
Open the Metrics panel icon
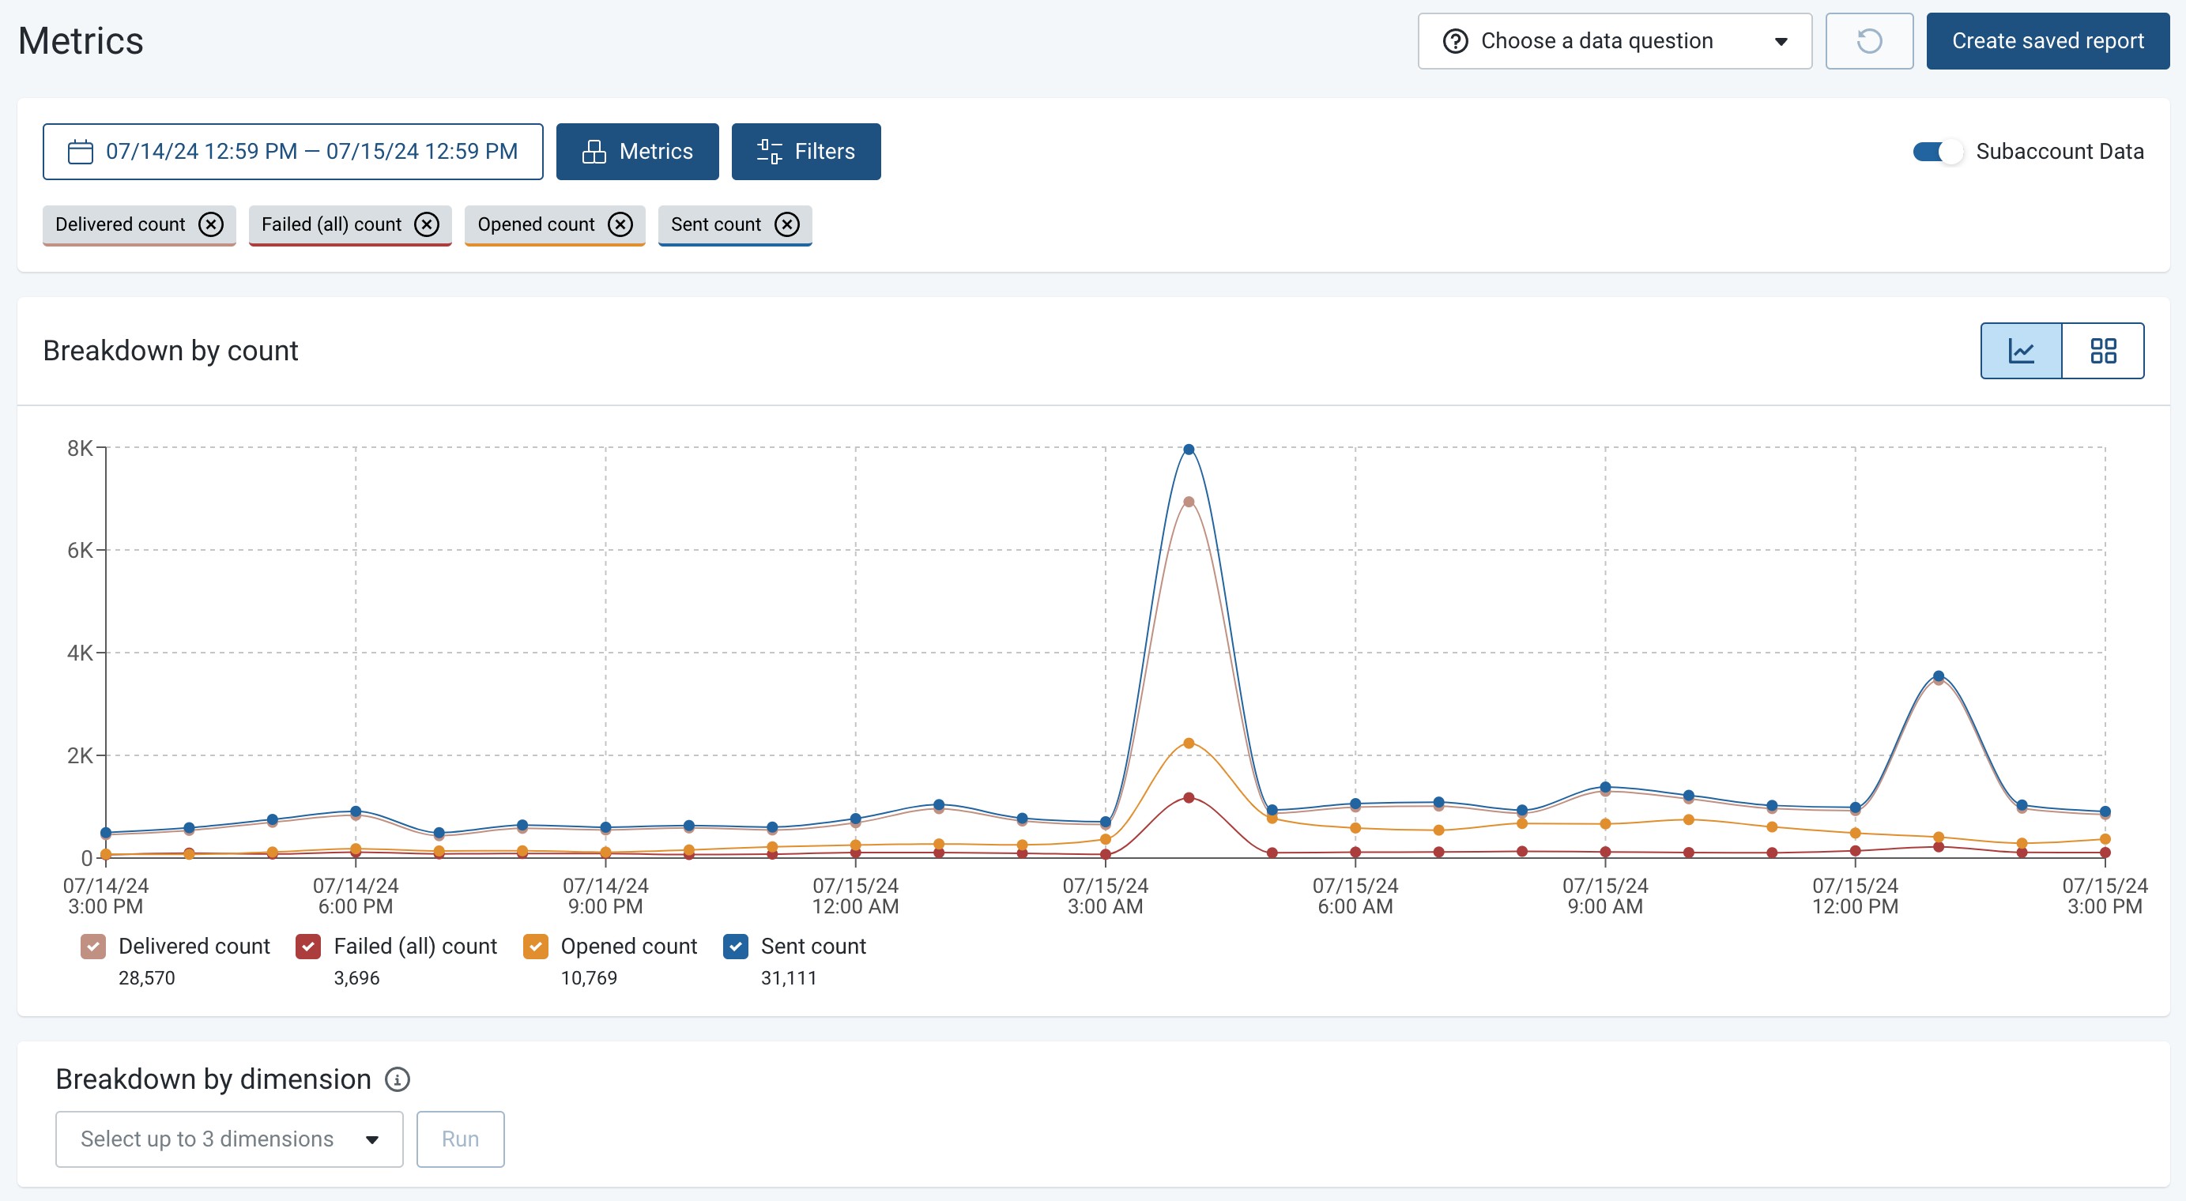tap(595, 151)
